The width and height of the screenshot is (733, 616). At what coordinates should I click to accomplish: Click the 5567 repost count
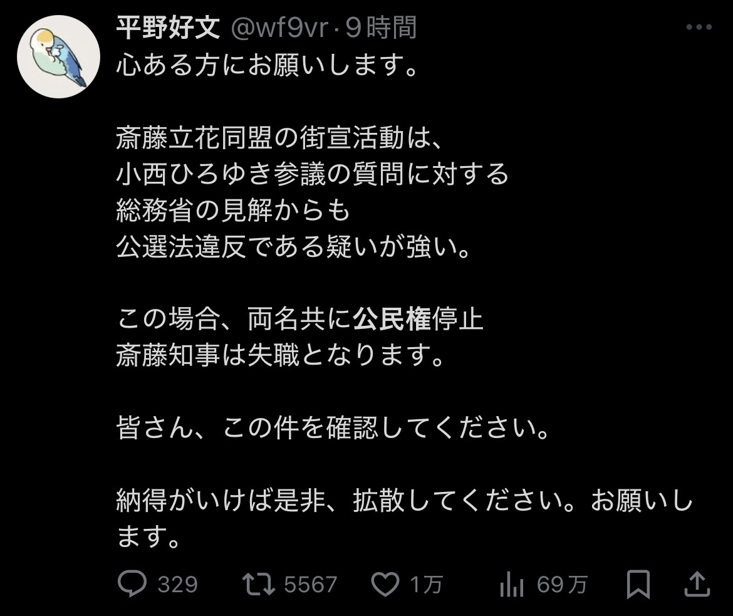tap(310, 584)
